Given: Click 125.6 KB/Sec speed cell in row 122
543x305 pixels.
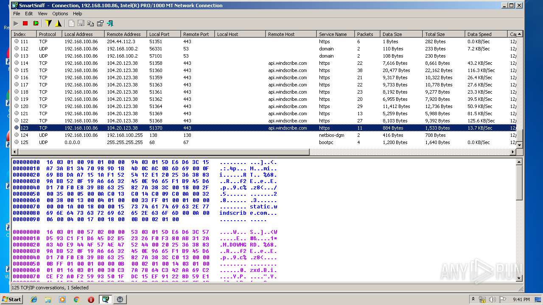Looking at the screenshot, I should click(481, 121).
